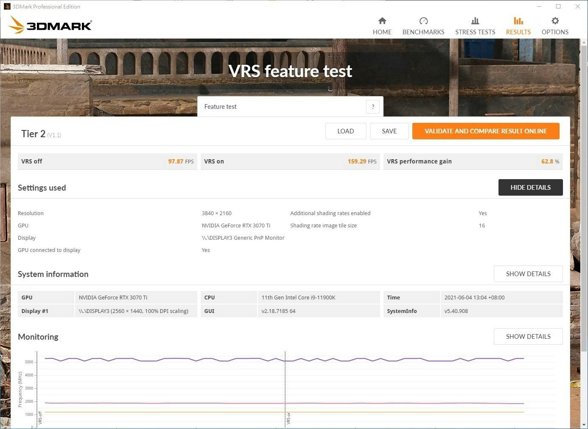
Task: Click the scrollbar down arrow
Action: point(584,425)
